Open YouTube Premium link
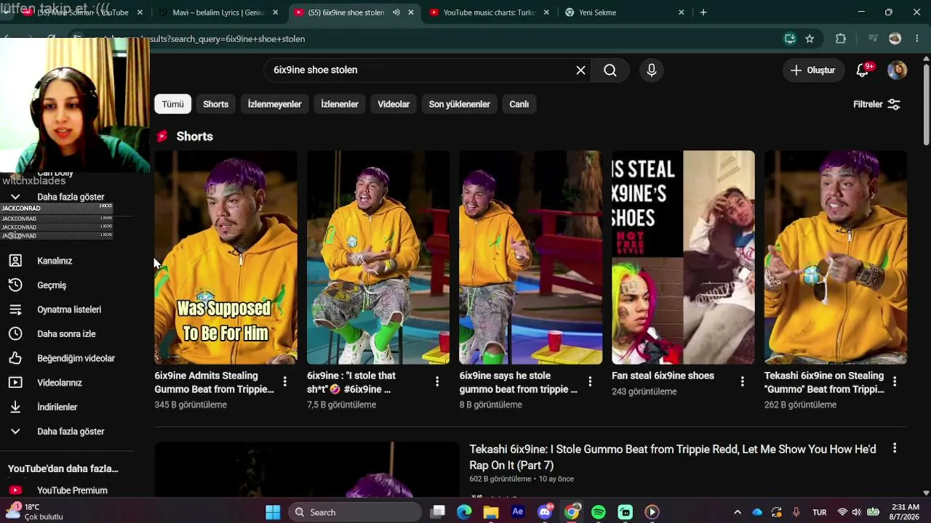Image resolution: width=931 pixels, height=523 pixels. click(x=72, y=490)
